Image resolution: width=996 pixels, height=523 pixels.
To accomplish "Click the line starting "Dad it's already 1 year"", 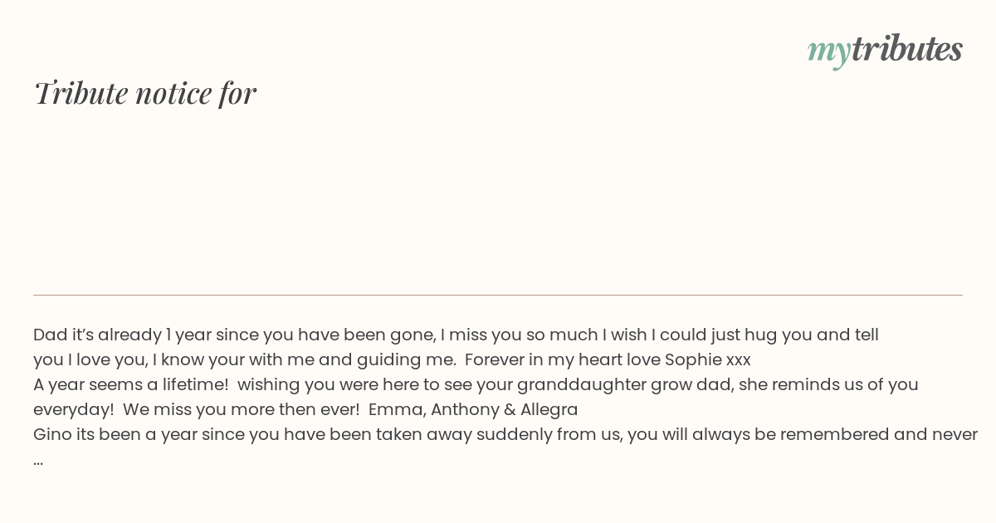I will tap(456, 335).
